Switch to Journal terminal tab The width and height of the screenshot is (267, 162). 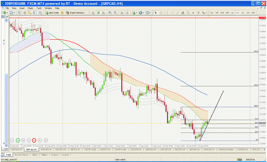pyautogui.click(x=65, y=155)
